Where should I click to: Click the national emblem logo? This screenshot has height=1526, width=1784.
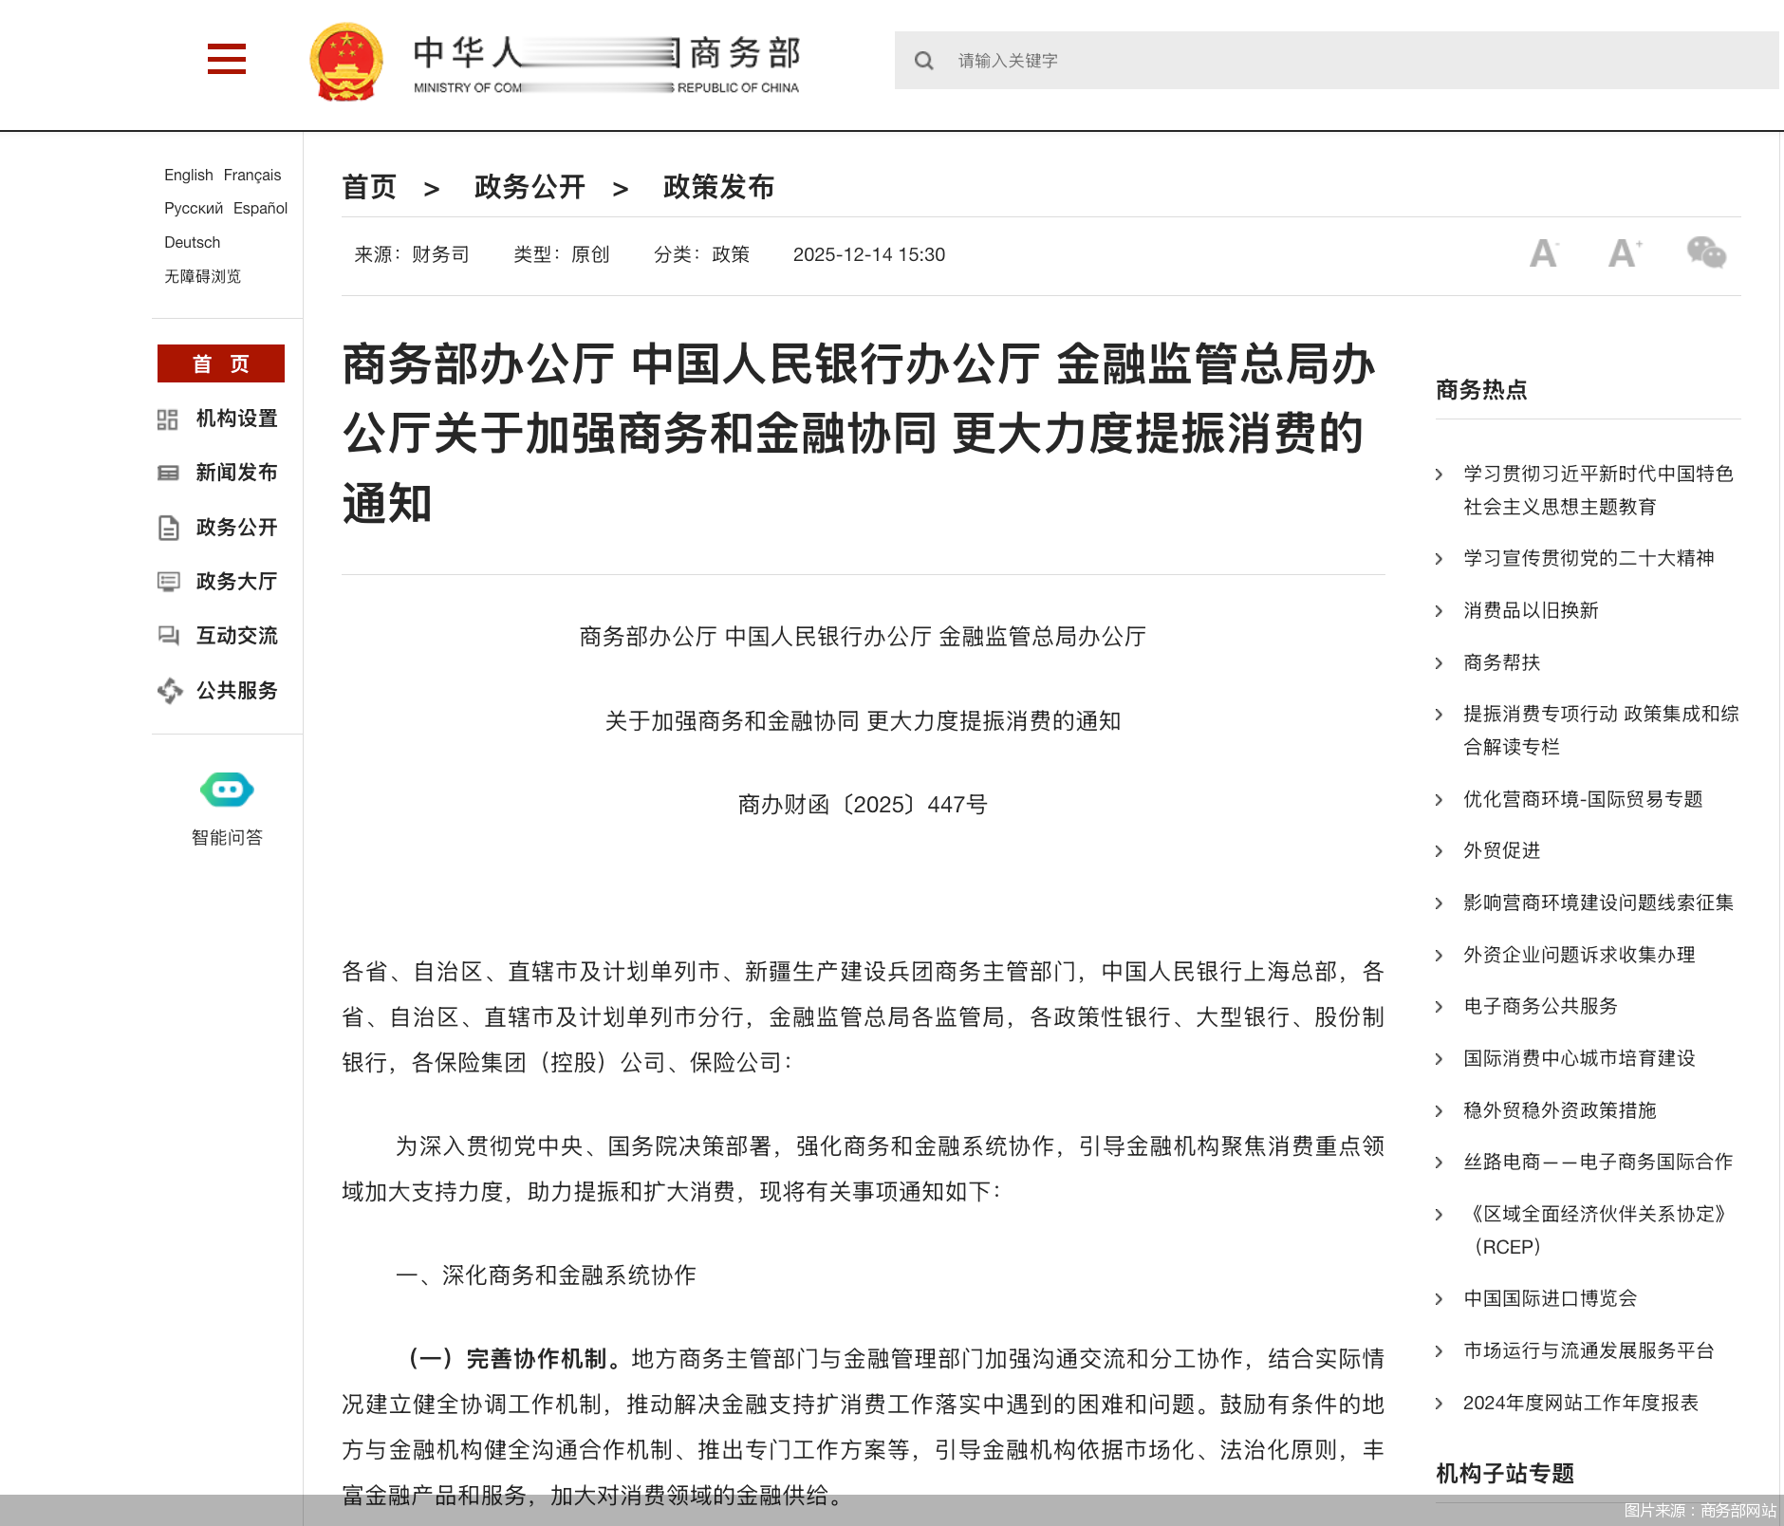pyautogui.click(x=346, y=62)
